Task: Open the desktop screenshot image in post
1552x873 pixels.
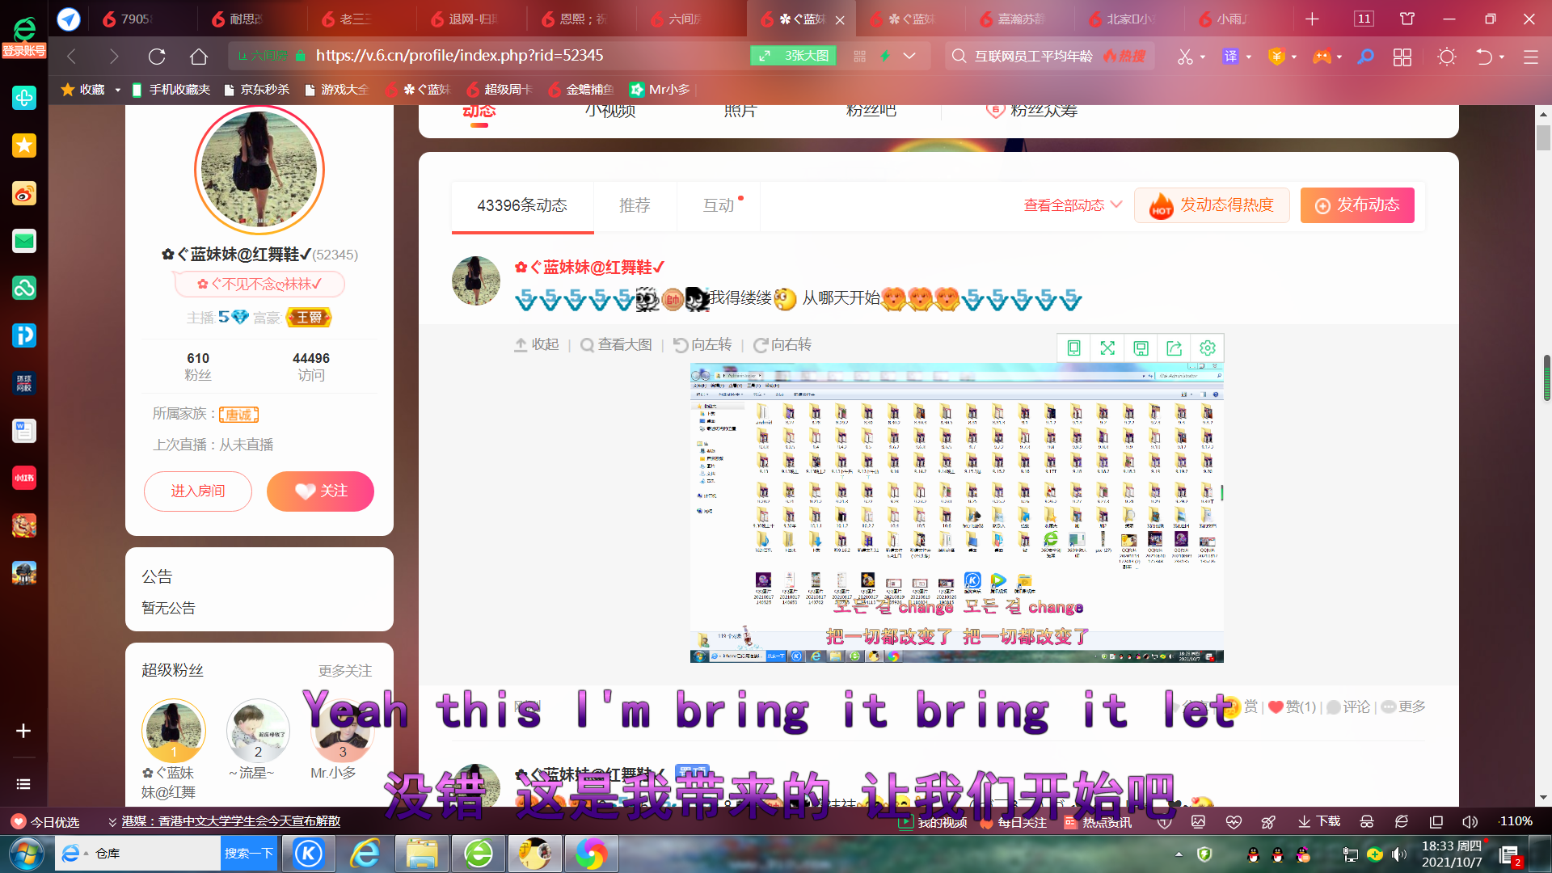Action: click(956, 513)
